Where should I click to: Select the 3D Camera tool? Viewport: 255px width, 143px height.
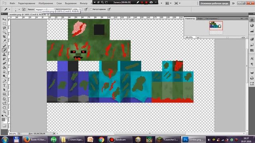click(x=4, y=103)
